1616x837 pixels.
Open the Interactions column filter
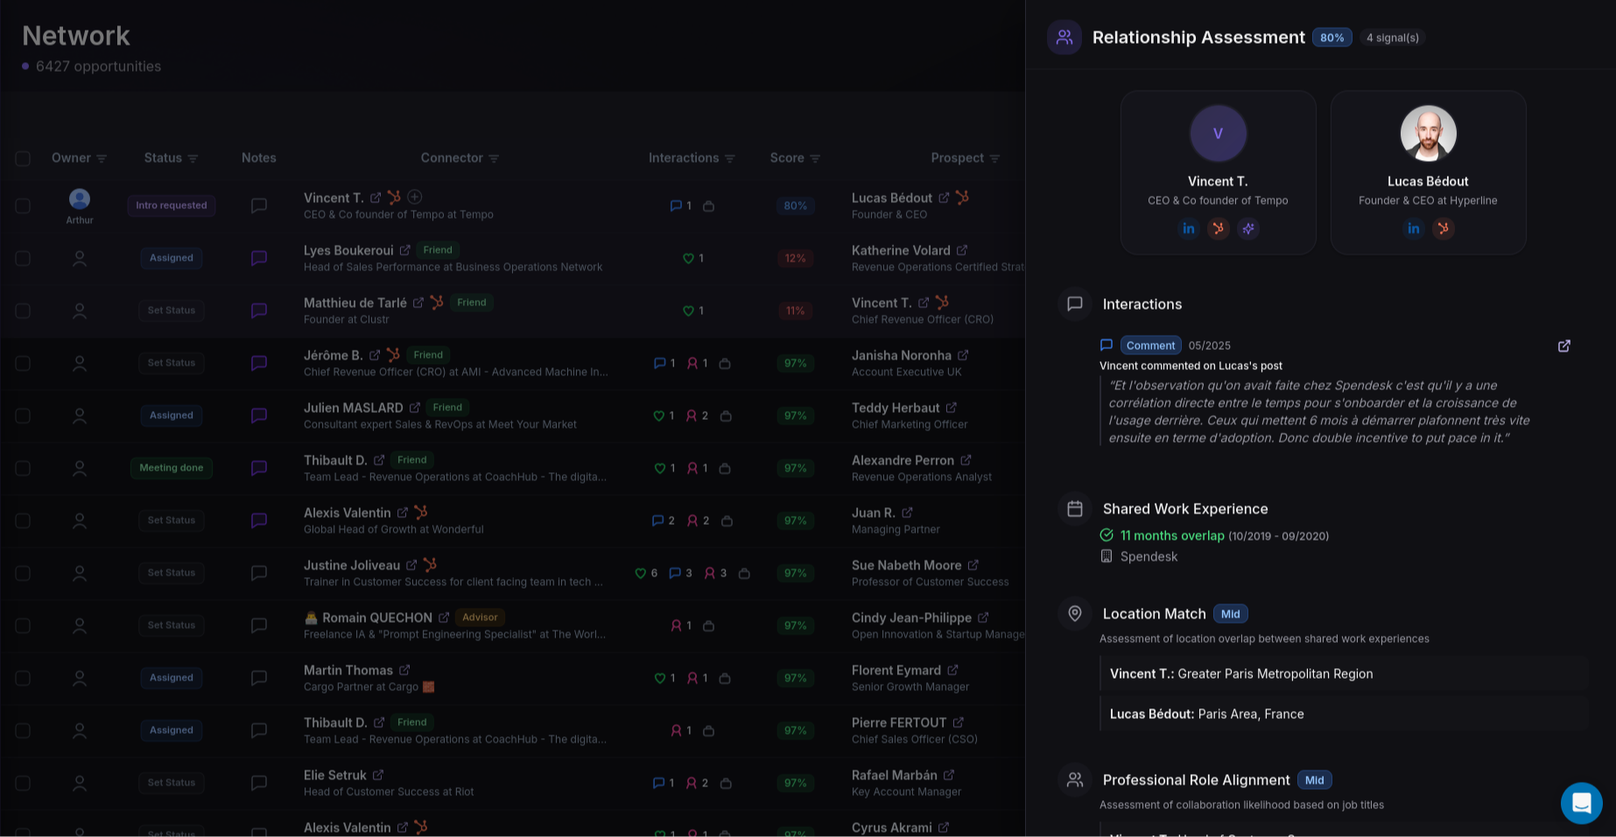pyautogui.click(x=730, y=158)
